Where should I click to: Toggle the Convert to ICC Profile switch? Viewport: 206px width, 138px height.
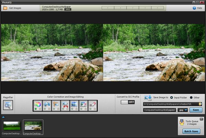(127, 102)
